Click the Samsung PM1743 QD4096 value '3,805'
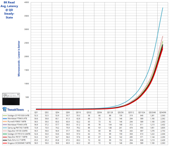This screenshot has width=170, height=156. (x=163, y=128)
